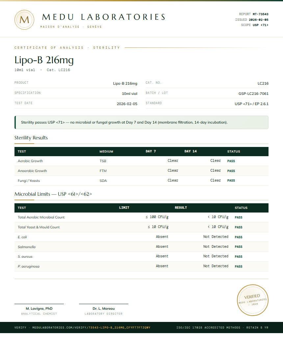
Task: Click the RESULT column header
Action: (x=181, y=208)
